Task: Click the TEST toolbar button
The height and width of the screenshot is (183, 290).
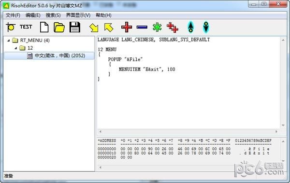Action: pos(26,27)
